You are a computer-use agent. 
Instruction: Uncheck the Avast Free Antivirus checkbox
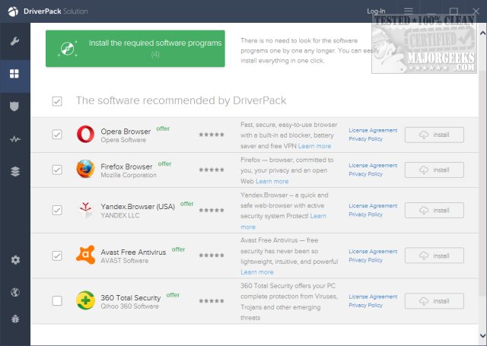coord(57,256)
